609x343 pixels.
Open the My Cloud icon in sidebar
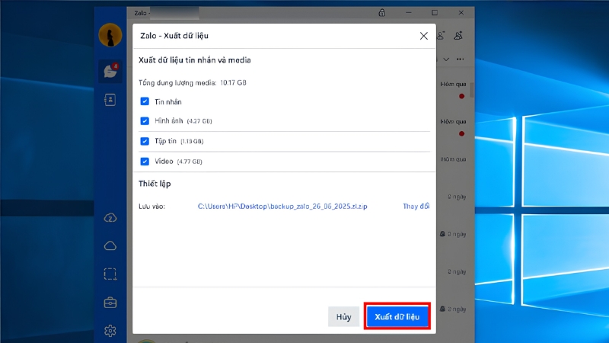(x=110, y=246)
